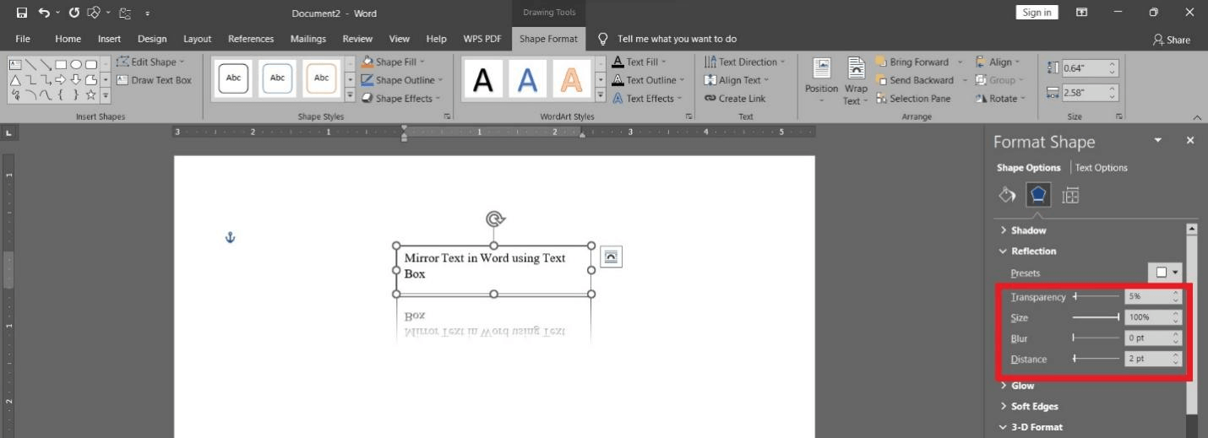The width and height of the screenshot is (1208, 438).
Task: Save the document via quick access toolbar
Action: 22,13
